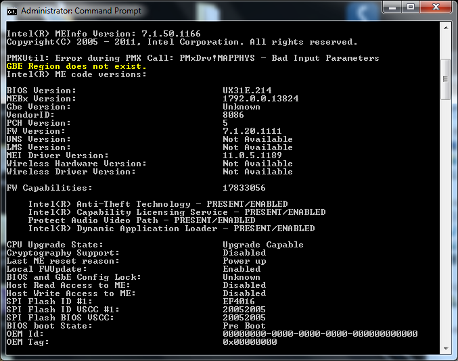Image resolution: width=458 pixels, height=361 pixels.
Task: Click the 'MEI Driver Version:' label
Action: (58, 155)
